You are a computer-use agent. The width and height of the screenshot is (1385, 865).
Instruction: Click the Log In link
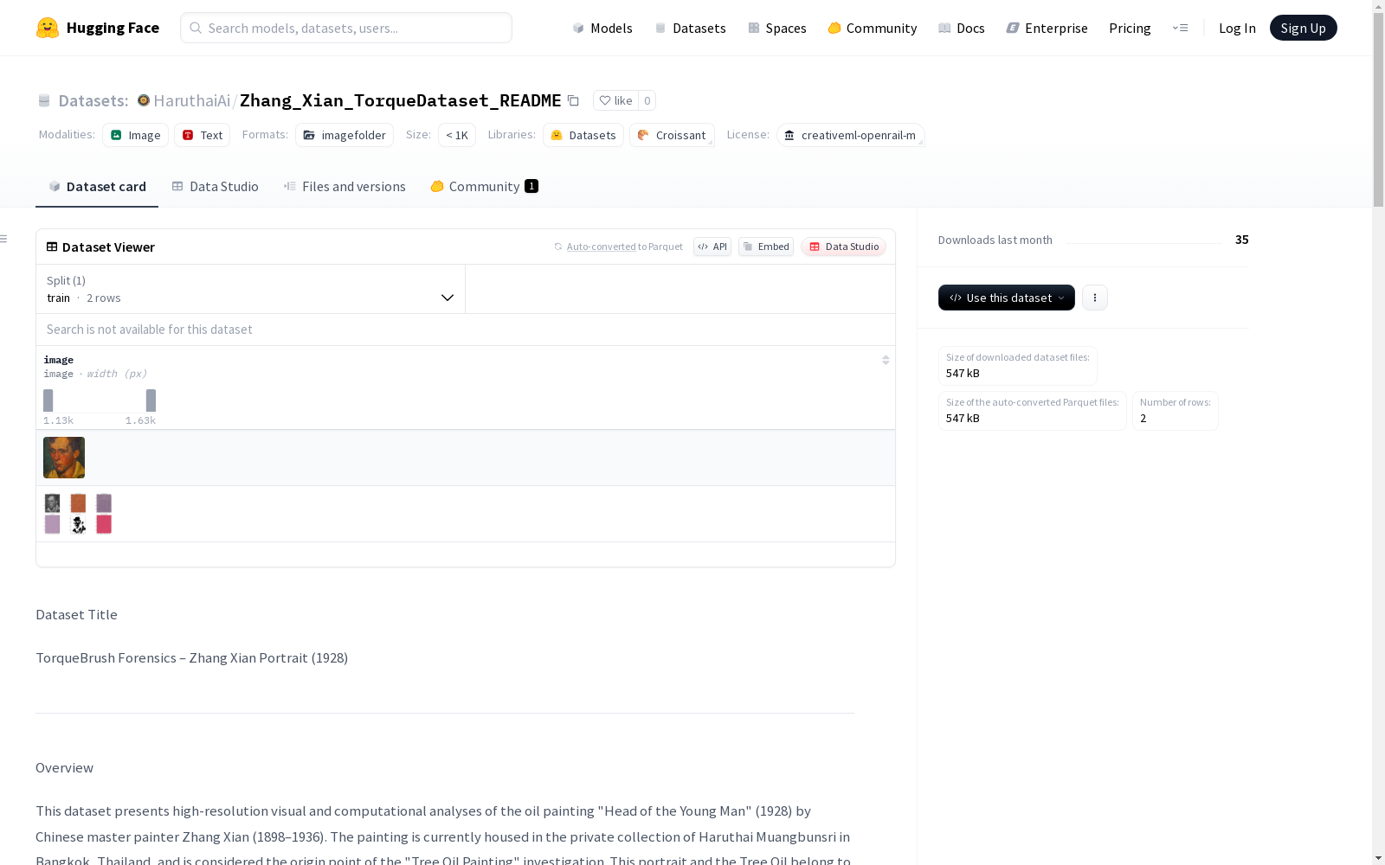coord(1237,28)
